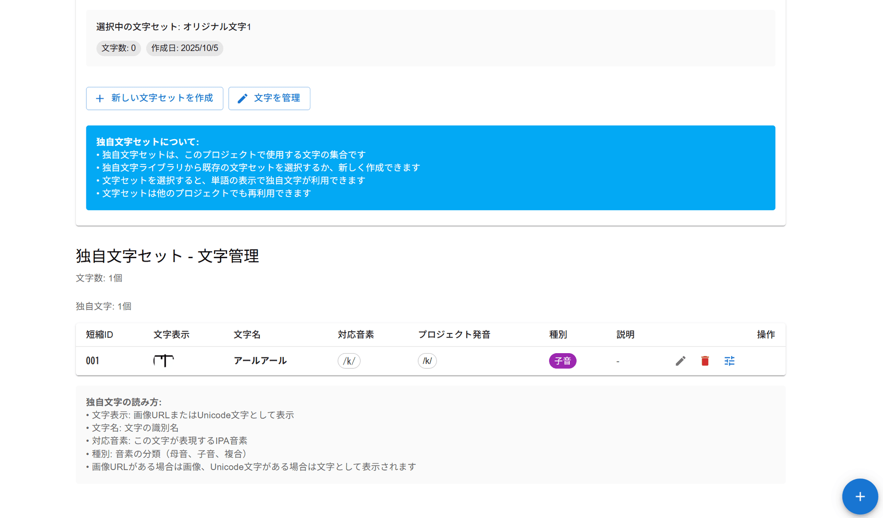This screenshot has height=518, width=883.
Task: Click the 文字表示 column header
Action: 171,335
